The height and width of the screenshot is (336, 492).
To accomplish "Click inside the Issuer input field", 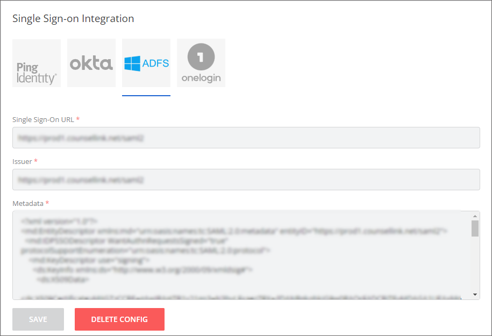I will 246,180.
